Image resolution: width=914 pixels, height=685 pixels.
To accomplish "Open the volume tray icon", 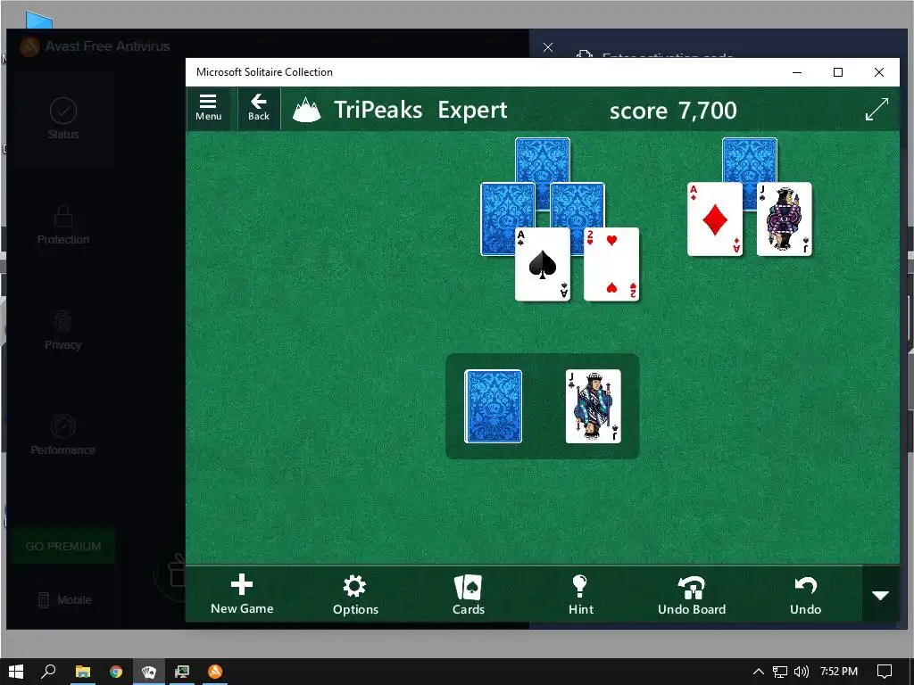I will [802, 672].
